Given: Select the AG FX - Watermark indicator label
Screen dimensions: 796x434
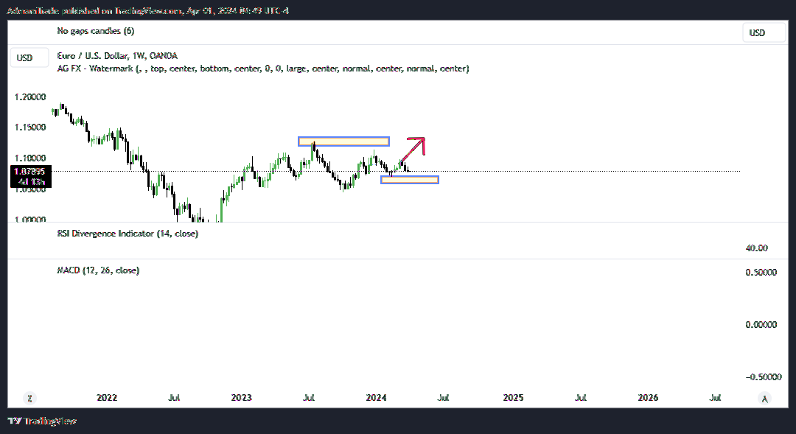Looking at the screenshot, I should [263, 69].
